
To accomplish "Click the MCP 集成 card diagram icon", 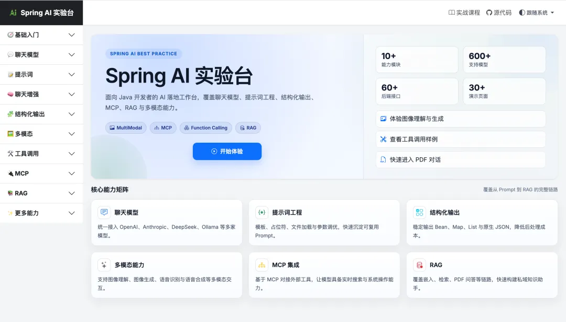I will pos(262,265).
